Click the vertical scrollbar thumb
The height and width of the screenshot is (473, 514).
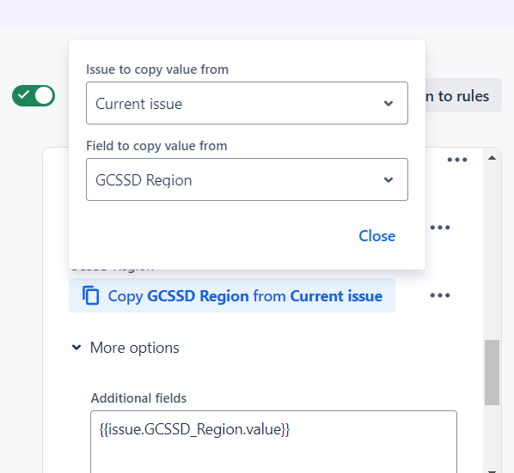(492, 373)
